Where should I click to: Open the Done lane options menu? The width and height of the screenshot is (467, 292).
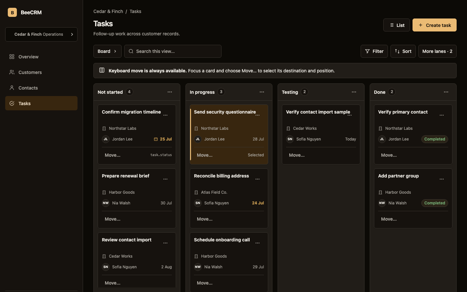[x=446, y=92]
